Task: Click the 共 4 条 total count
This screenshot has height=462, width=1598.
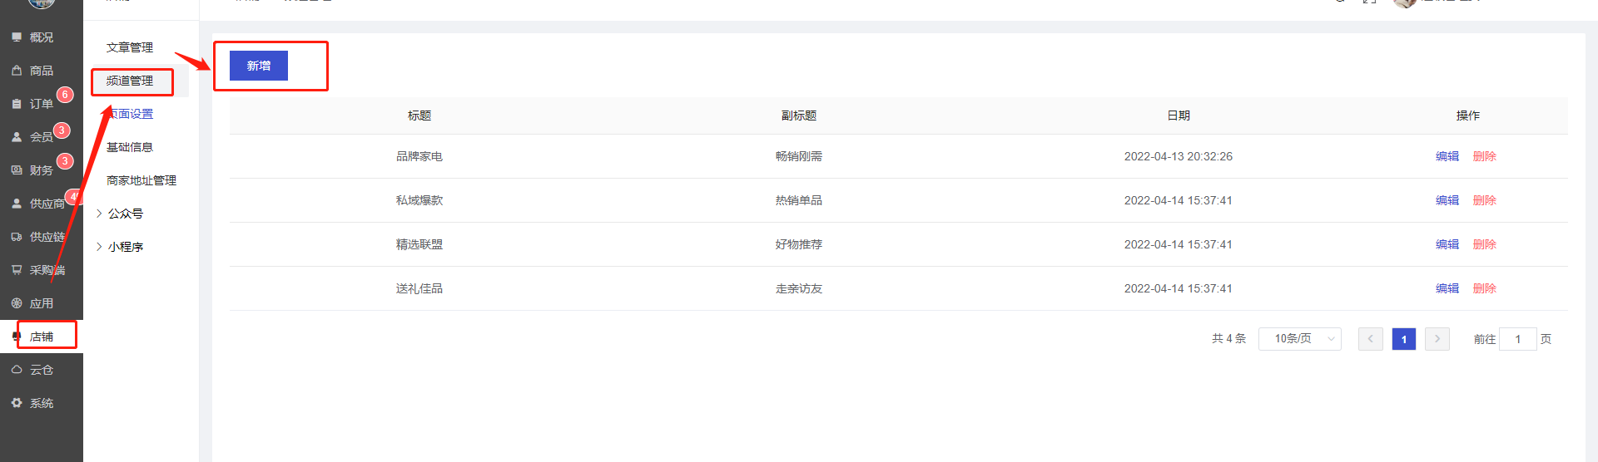Action: (x=1229, y=338)
